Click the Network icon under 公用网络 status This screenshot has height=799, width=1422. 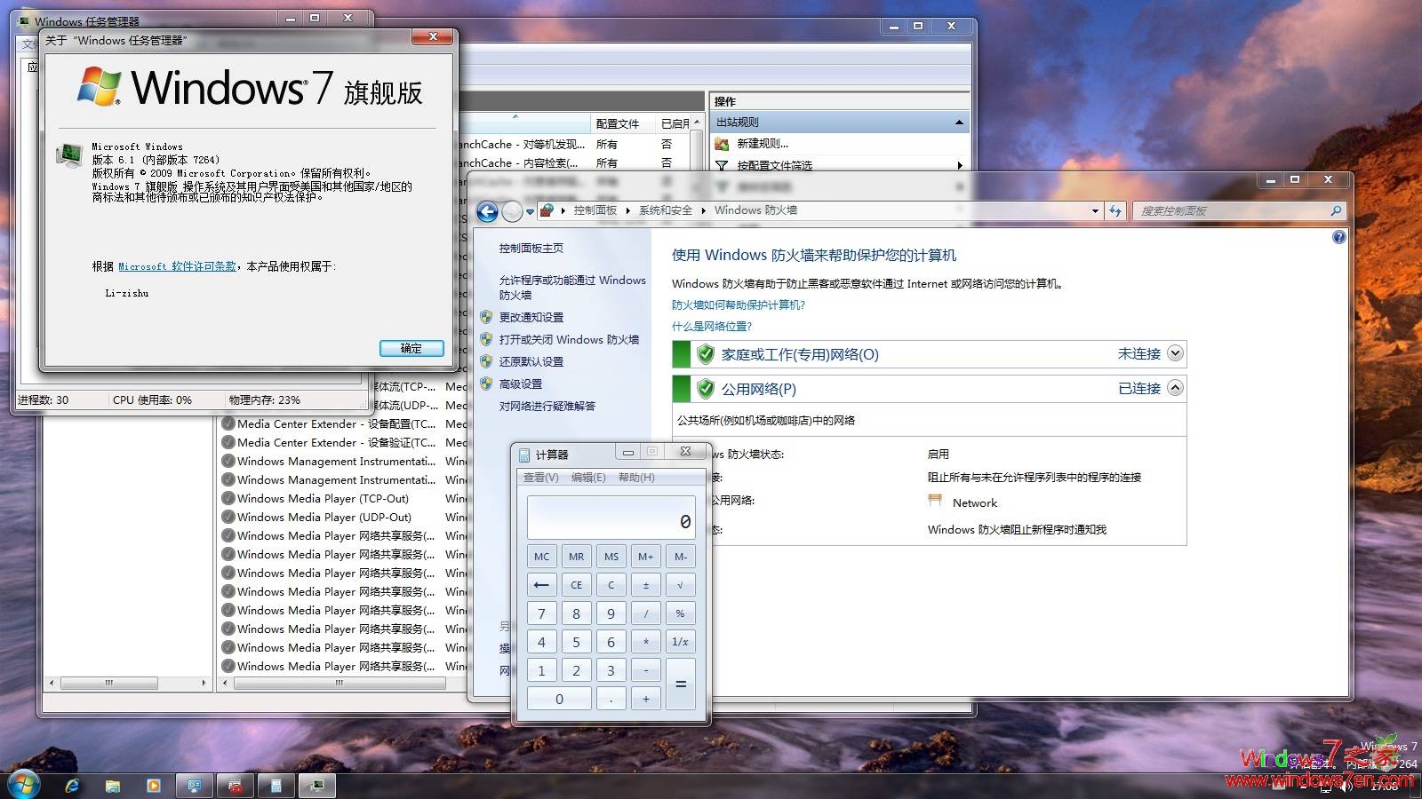tap(935, 500)
